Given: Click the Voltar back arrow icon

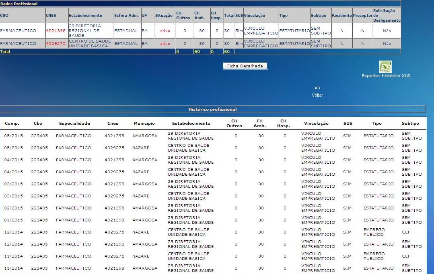Looking at the screenshot, I should tap(317, 88).
